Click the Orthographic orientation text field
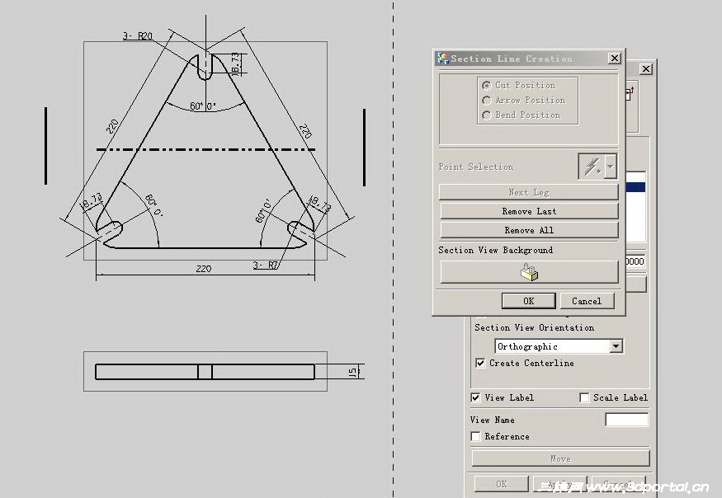722x498 pixels. 553,346
